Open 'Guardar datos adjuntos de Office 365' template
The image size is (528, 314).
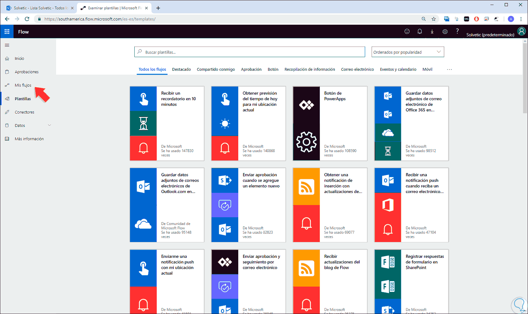point(412,123)
